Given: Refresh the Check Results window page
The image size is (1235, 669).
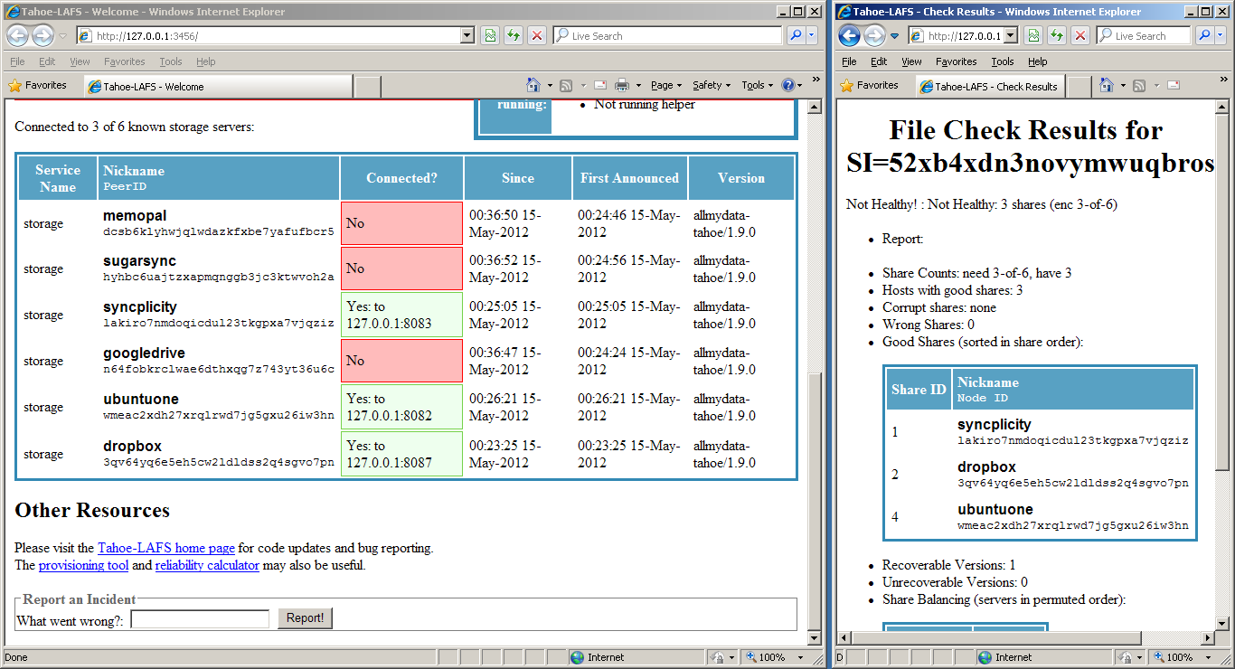Looking at the screenshot, I should click(1056, 36).
